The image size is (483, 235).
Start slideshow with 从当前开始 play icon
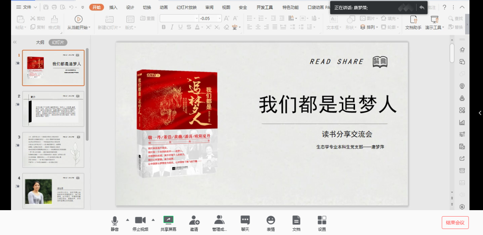(78, 19)
